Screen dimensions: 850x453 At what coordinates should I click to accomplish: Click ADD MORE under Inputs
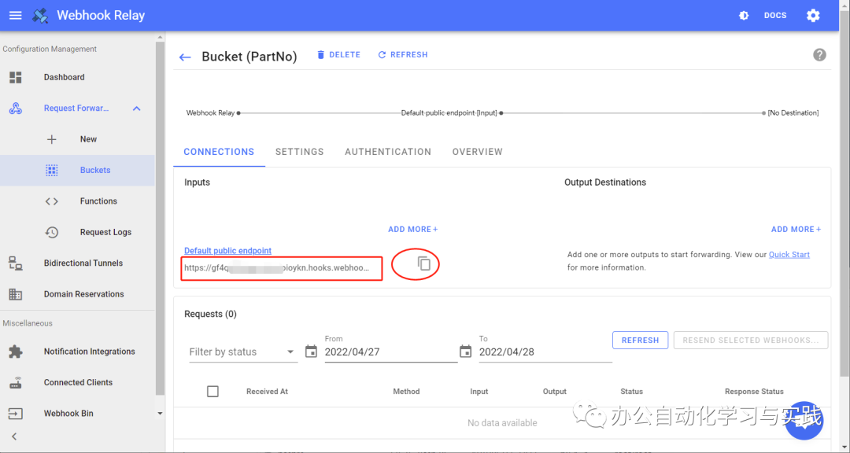coord(413,229)
